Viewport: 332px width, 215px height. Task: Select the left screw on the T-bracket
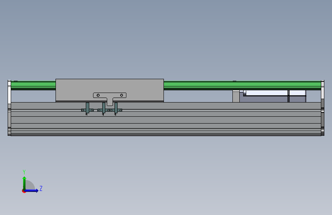click(98, 95)
